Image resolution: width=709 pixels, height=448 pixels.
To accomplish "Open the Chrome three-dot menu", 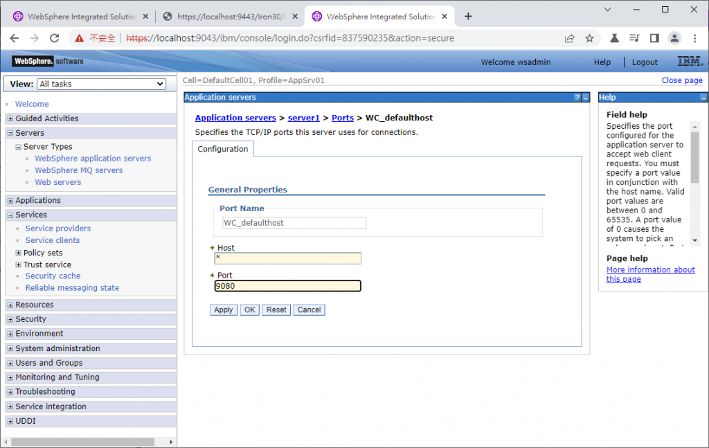I will (x=695, y=38).
